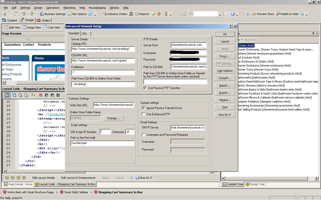
Task: Check Username and Password Required
Action: (x=144, y=135)
